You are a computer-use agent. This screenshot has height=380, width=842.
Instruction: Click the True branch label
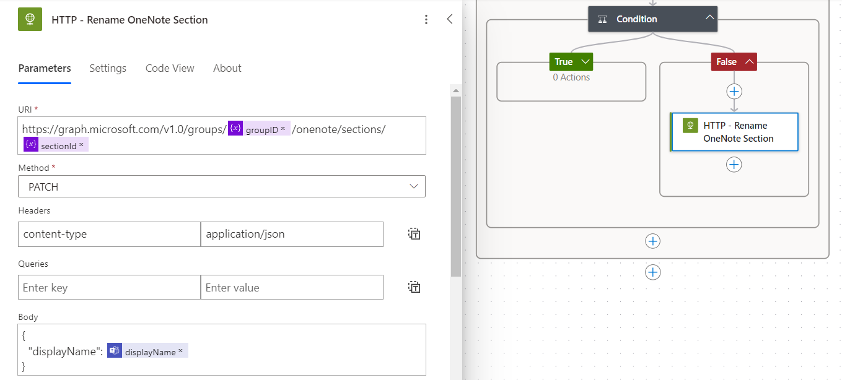tap(564, 62)
